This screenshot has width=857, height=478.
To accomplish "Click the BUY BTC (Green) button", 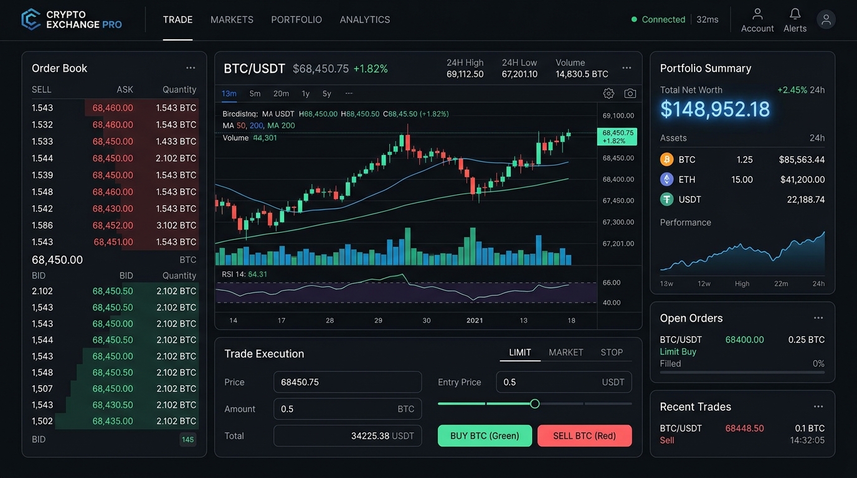I will (x=485, y=436).
